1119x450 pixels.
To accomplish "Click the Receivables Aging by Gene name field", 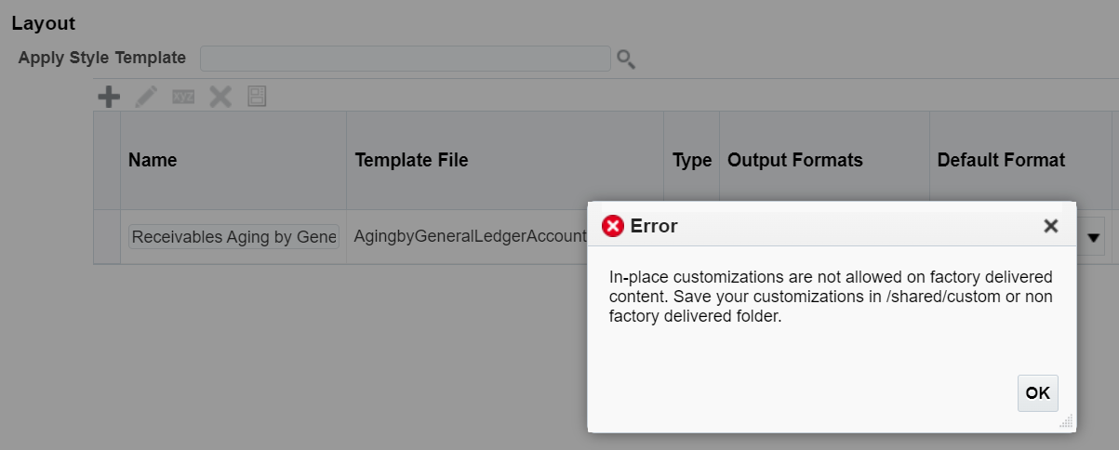I will pyautogui.click(x=233, y=237).
